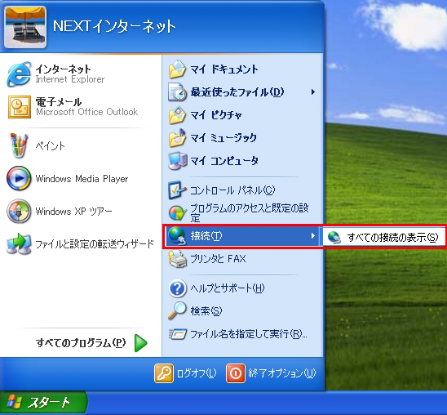Viewport: 447px width, 415px height.
Task: Click the Microsoft Office Outlook subtitle text
Action: [x=87, y=112]
